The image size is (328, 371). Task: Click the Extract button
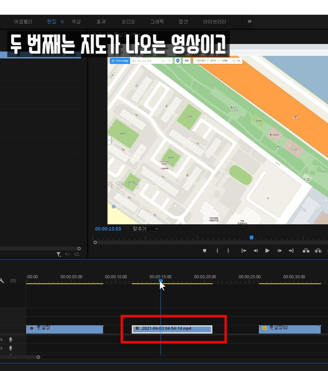point(318,250)
